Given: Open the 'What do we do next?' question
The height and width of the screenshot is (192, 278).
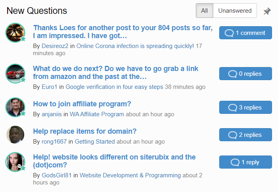Looking at the screenshot, I should 116,73.
